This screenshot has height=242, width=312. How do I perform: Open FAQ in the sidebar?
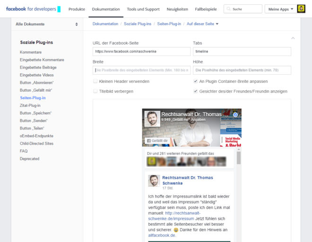24,151
